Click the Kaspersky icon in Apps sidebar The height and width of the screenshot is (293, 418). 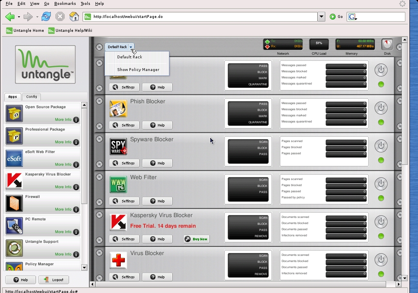pyautogui.click(x=14, y=180)
